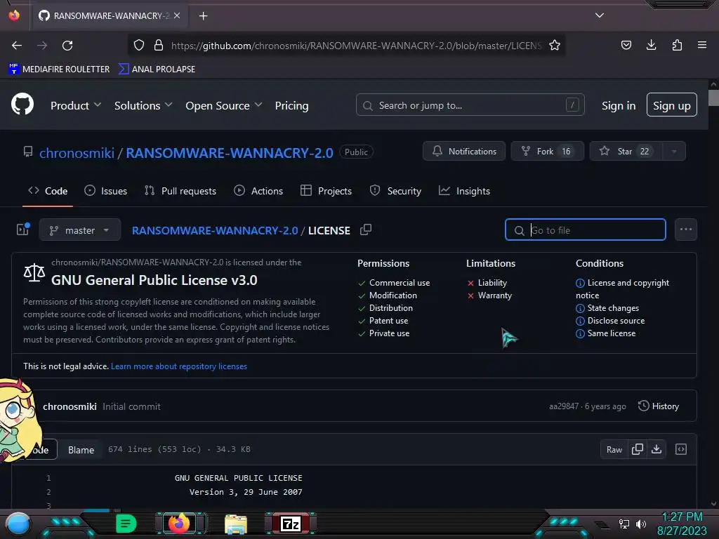
Task: Select the Code tab
Action: click(48, 191)
